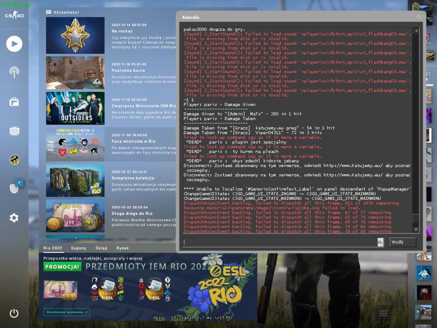
Task: Click the first 'Disconnect: Zostałeś zbanowany' console line
Action: pyautogui.click(x=297, y=168)
